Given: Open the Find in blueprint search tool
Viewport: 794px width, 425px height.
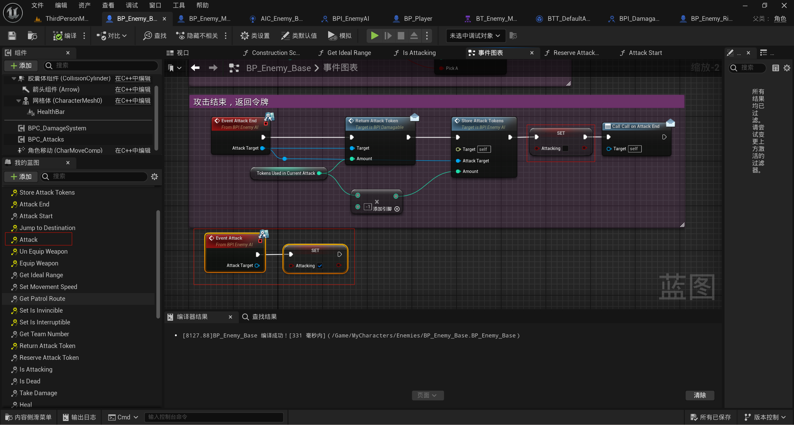Looking at the screenshot, I should tap(155, 36).
